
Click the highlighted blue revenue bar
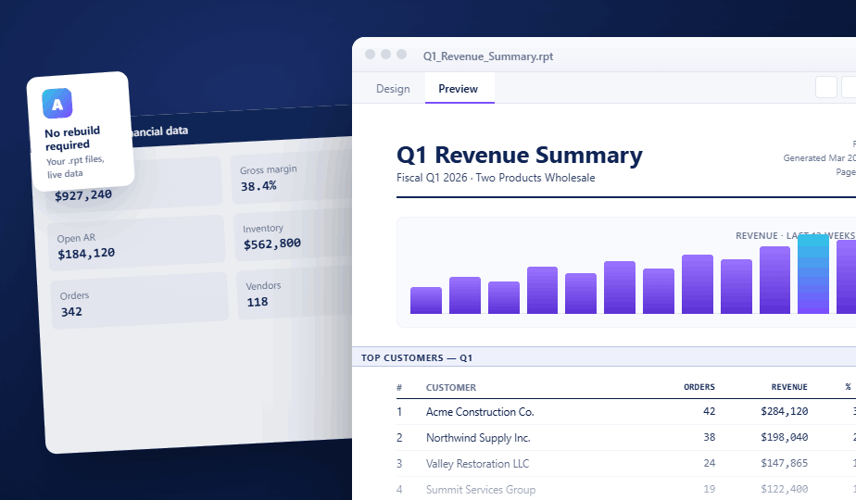click(812, 274)
